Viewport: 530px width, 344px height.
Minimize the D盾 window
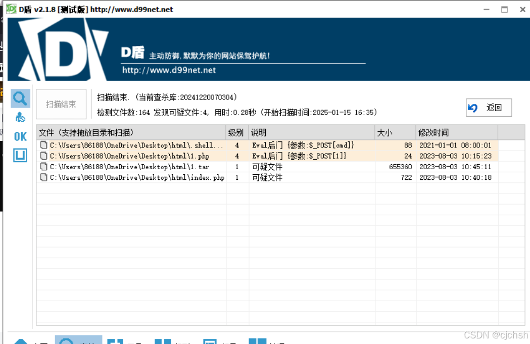click(x=487, y=10)
